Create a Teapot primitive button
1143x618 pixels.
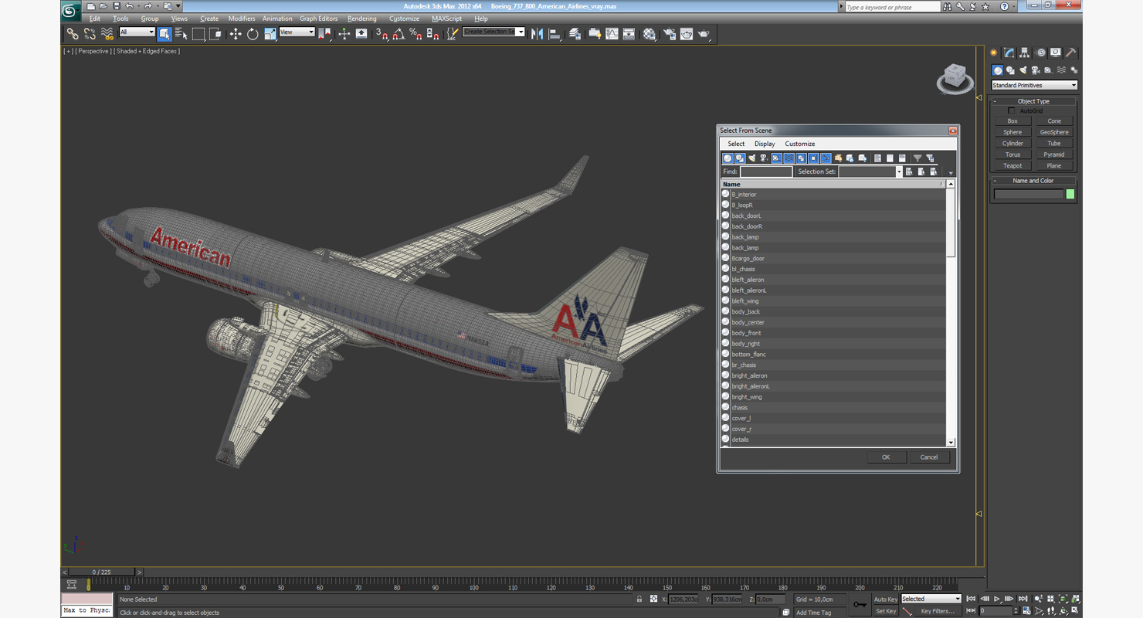(x=1012, y=165)
